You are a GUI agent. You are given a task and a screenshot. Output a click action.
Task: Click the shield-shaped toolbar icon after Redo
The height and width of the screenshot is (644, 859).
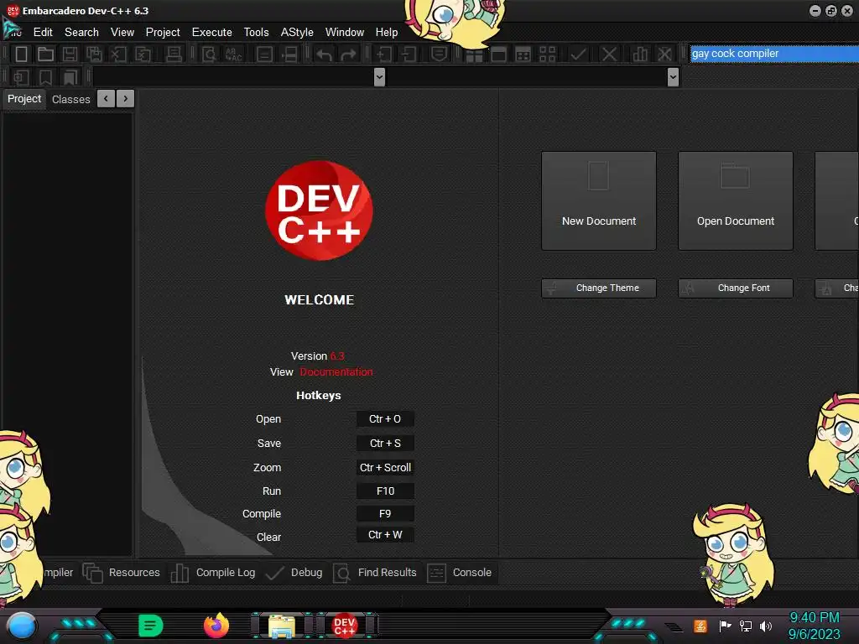[x=440, y=54]
